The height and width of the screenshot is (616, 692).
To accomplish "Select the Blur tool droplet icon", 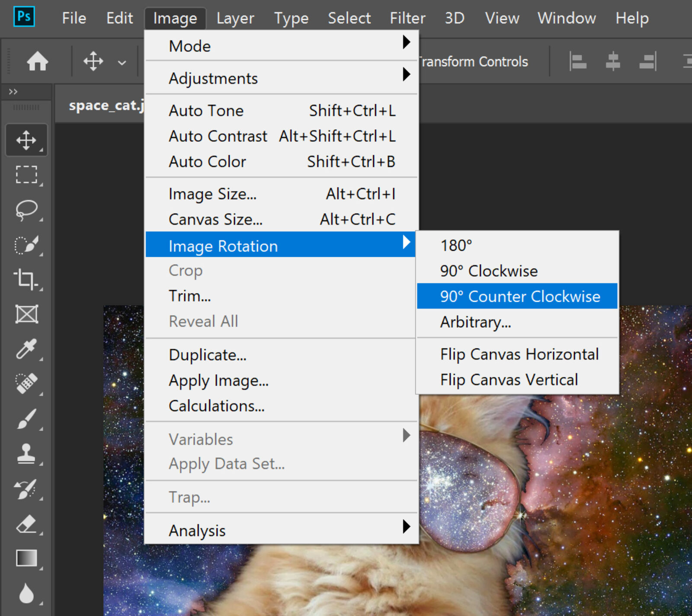I will click(x=26, y=593).
